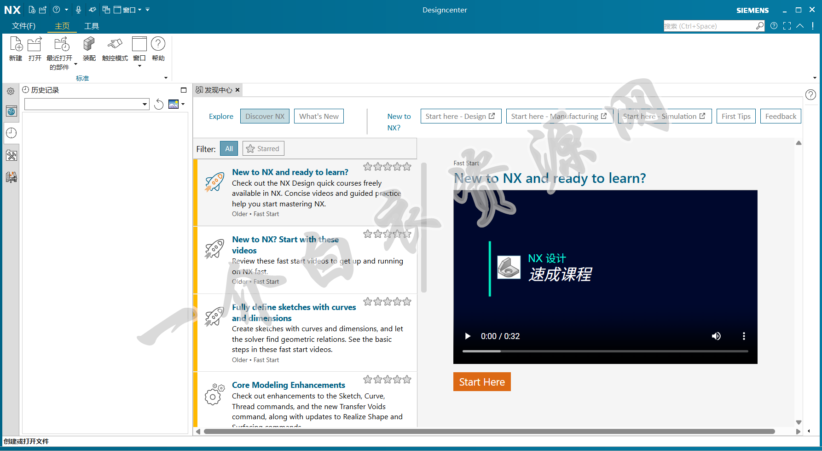Viewport: 822px width, 451px height.
Task: Play the NX 设计 速成课程 video
Action: click(468, 336)
